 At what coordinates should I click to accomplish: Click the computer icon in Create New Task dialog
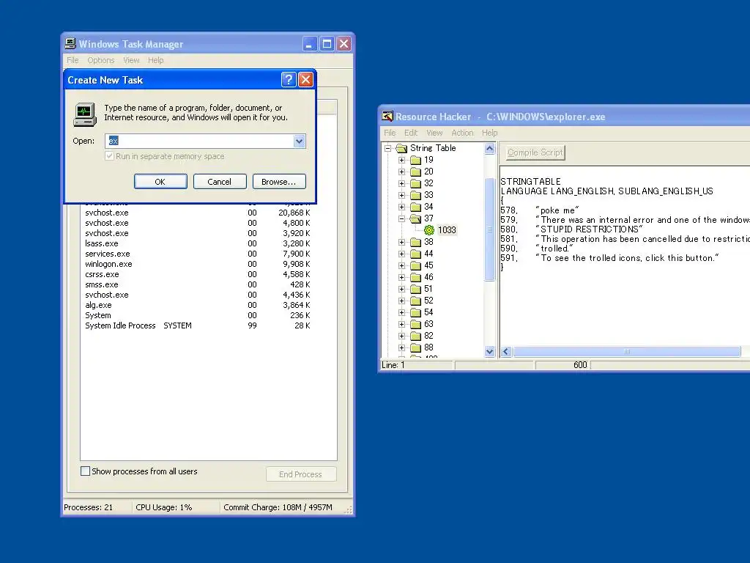click(85, 114)
